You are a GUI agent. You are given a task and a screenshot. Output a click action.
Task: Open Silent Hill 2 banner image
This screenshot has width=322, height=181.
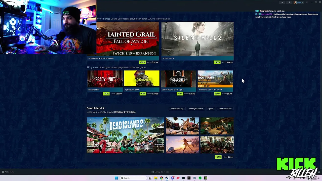pos(197,39)
